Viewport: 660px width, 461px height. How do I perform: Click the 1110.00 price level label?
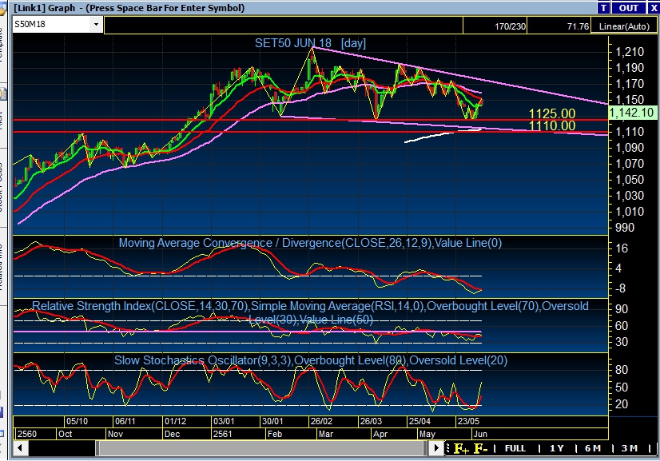[x=552, y=125]
